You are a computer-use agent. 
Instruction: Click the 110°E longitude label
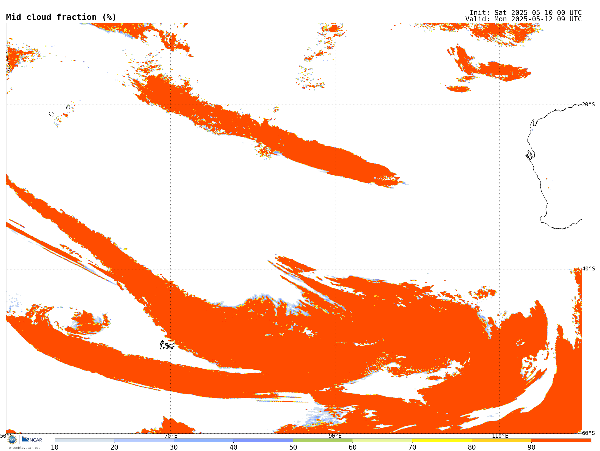point(500,436)
